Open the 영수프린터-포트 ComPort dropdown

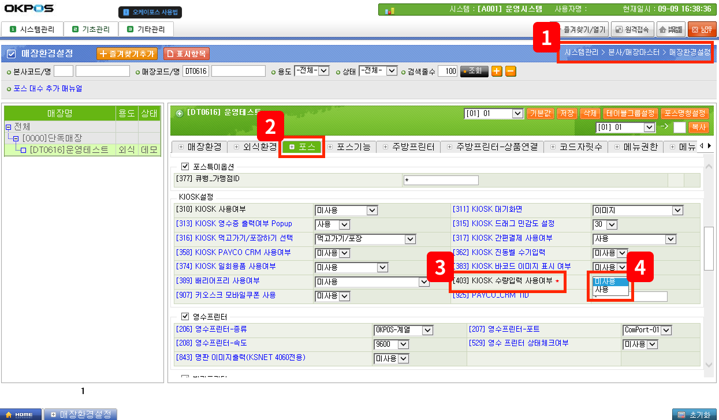[x=666, y=330]
